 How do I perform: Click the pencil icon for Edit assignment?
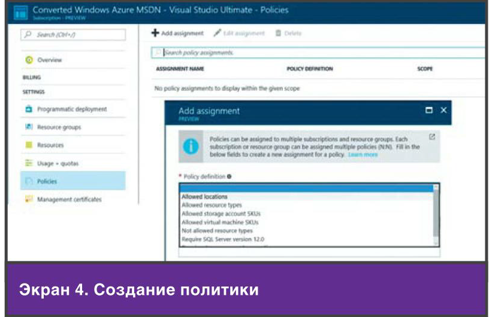click(x=217, y=33)
